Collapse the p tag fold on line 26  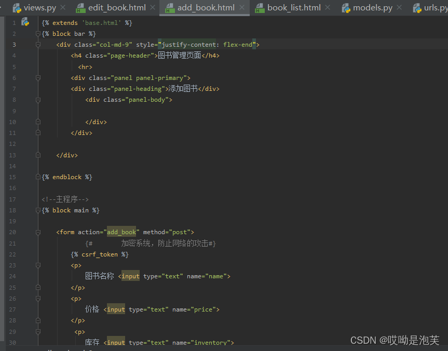pyautogui.click(x=38, y=299)
